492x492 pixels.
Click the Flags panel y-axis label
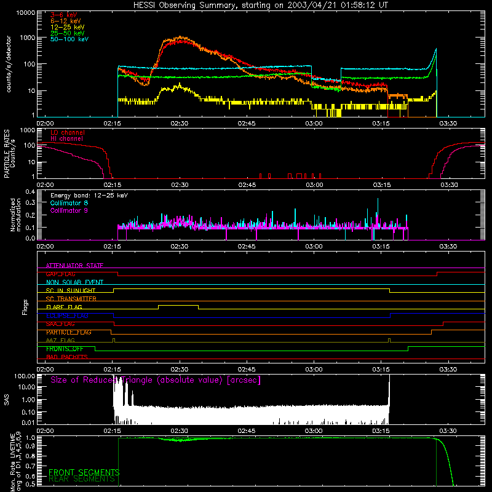click(25, 307)
